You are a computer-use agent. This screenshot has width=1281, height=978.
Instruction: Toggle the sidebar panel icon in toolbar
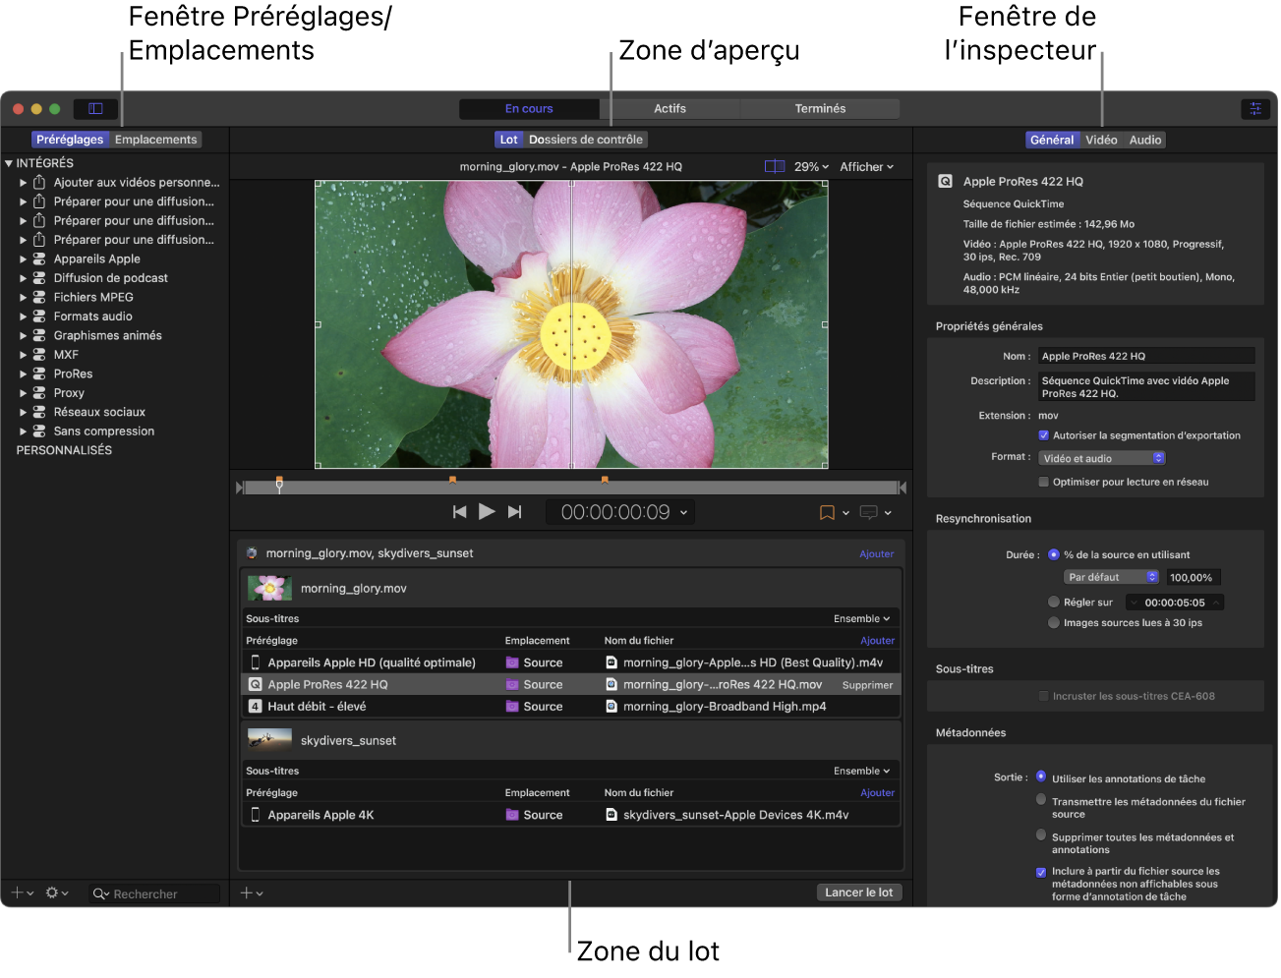tap(95, 109)
